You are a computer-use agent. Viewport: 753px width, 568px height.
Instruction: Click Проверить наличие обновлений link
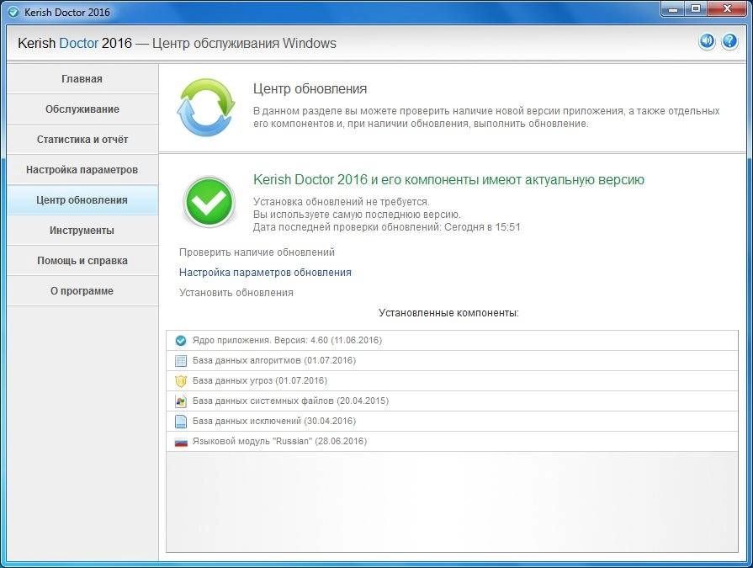pos(257,252)
